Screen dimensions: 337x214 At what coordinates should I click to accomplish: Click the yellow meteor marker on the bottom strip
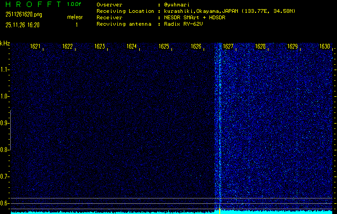(220, 211)
